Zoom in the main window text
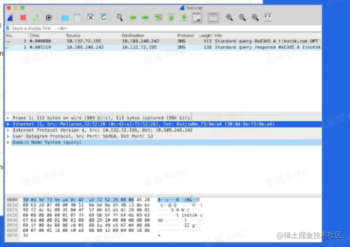The width and height of the screenshot is (350, 247). [x=229, y=18]
